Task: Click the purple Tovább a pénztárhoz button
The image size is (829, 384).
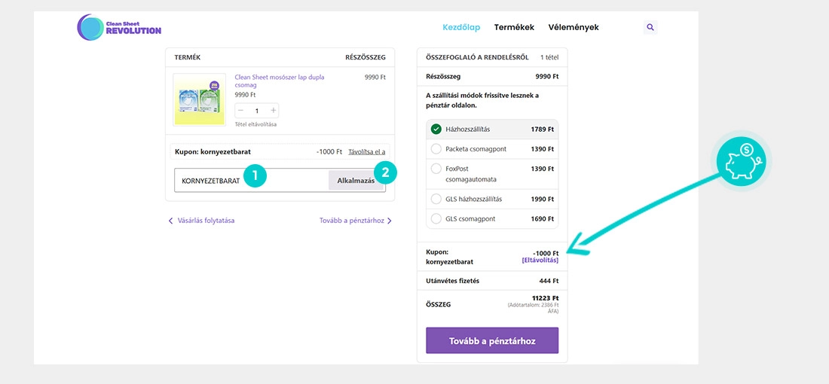Action: 491,340
